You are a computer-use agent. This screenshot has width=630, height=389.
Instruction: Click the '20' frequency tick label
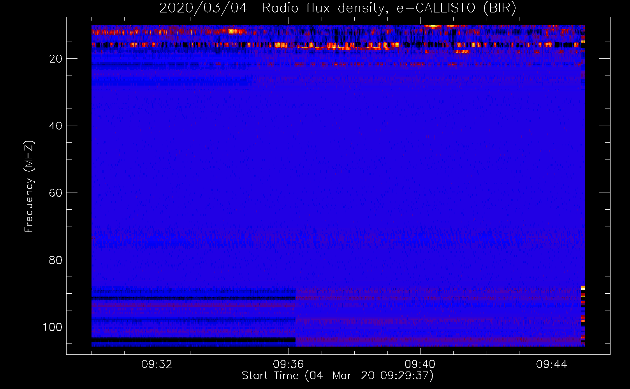tap(56, 59)
